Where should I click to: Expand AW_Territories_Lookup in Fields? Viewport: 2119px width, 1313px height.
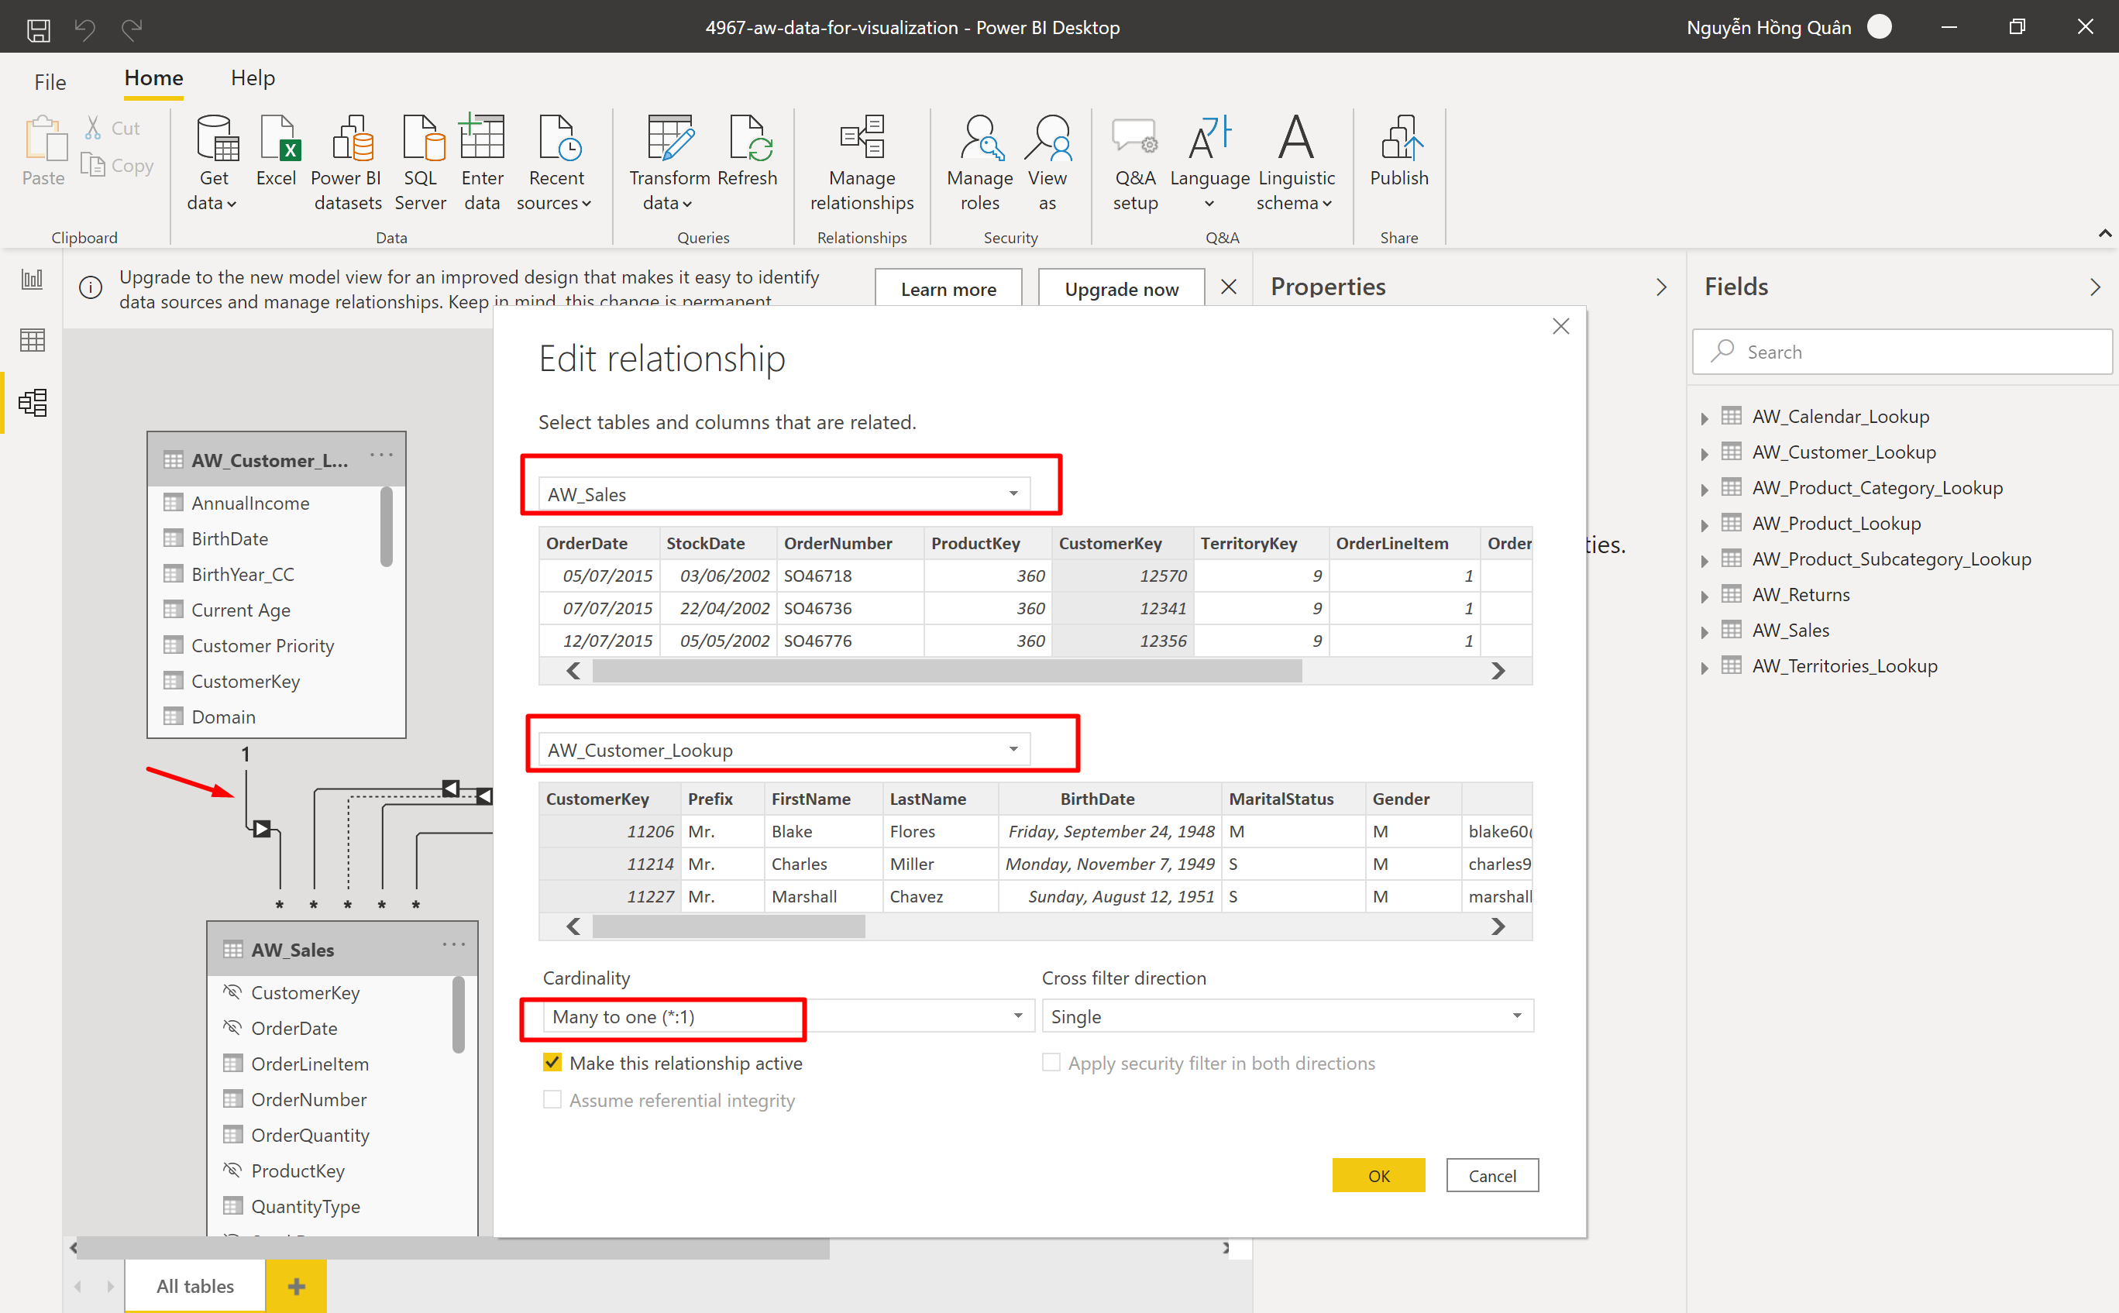click(x=1704, y=667)
